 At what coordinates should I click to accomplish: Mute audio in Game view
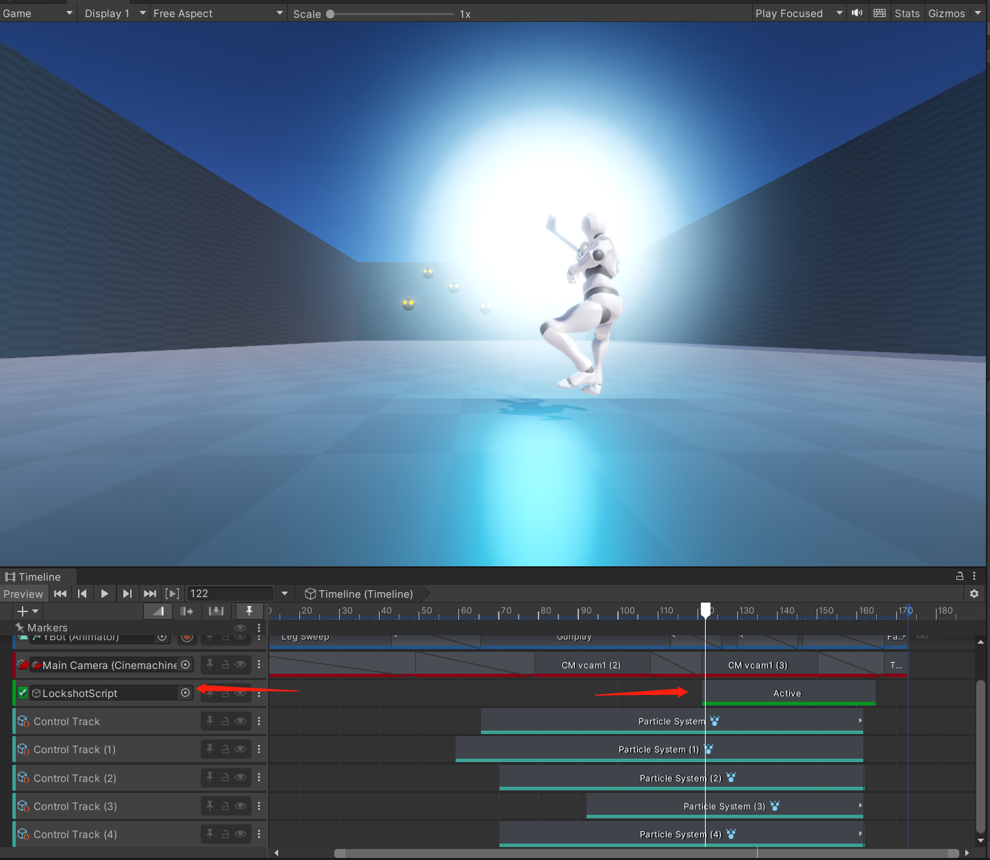pos(857,13)
